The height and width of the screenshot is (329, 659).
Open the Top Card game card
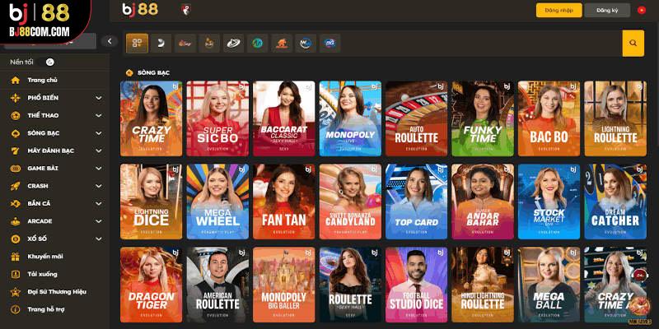(417, 202)
